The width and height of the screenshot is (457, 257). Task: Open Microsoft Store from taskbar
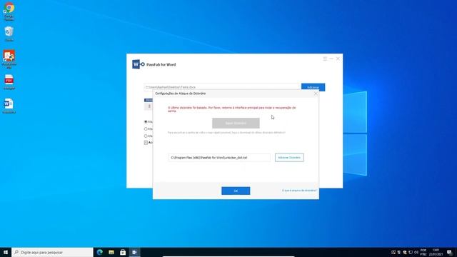[123, 252]
